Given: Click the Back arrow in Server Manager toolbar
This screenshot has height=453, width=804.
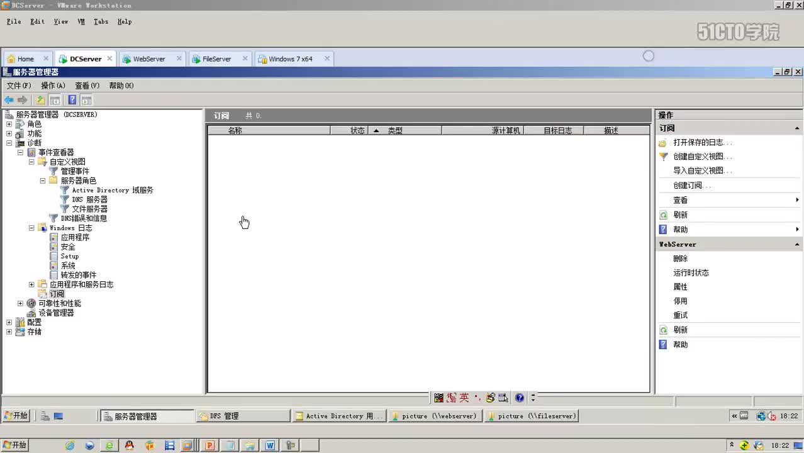Looking at the screenshot, I should pos(9,100).
